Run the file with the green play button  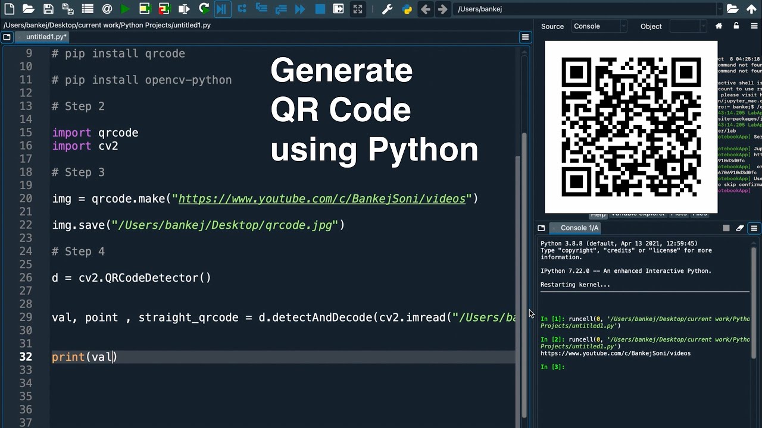coord(125,9)
